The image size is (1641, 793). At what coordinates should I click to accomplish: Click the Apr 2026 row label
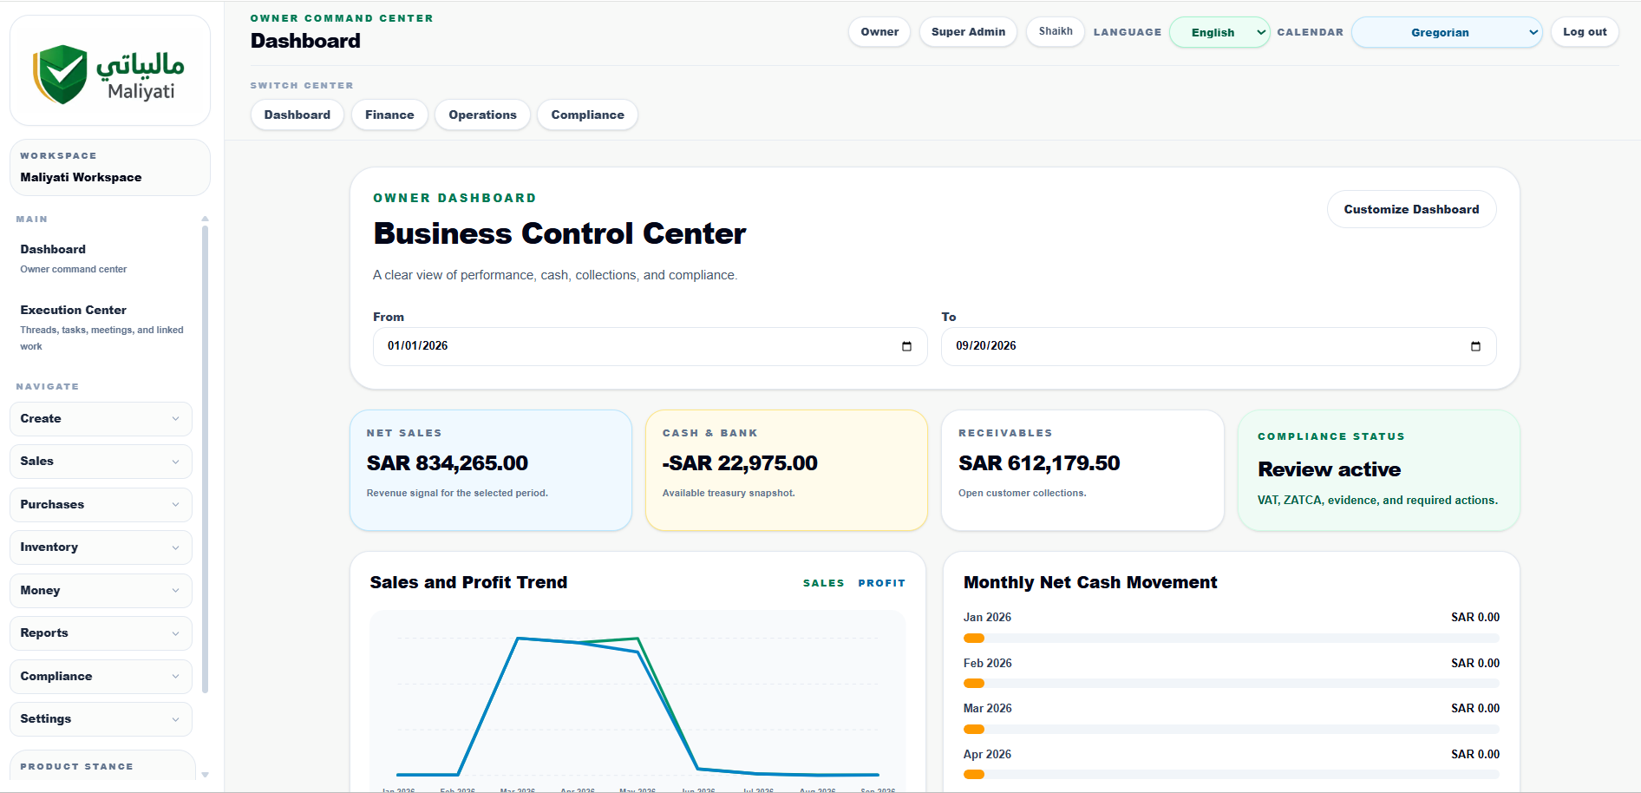pyautogui.click(x=987, y=754)
